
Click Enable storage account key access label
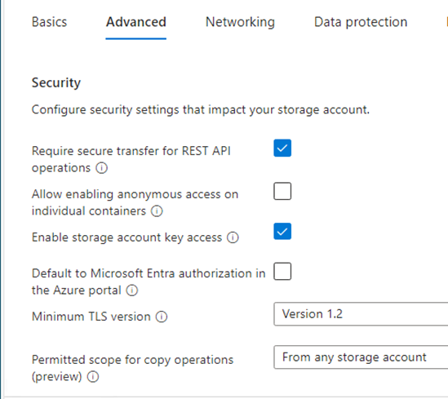click(126, 237)
